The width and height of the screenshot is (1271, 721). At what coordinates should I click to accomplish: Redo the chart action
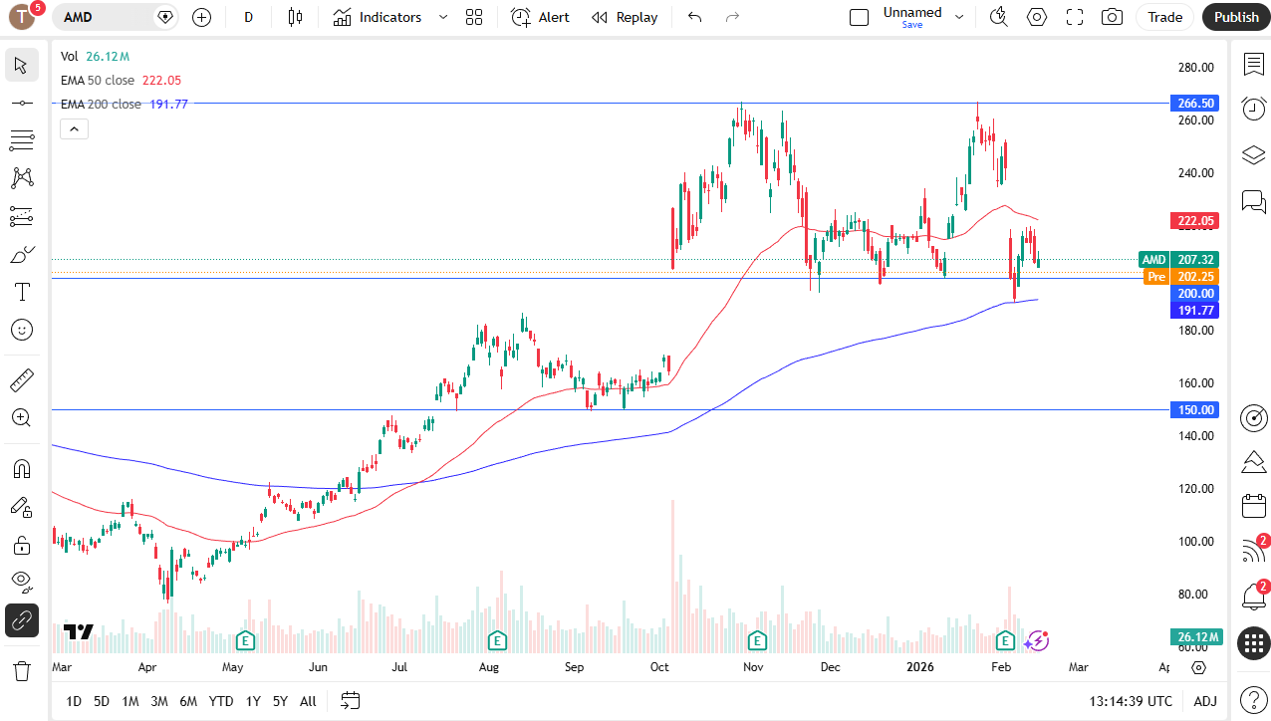point(733,17)
